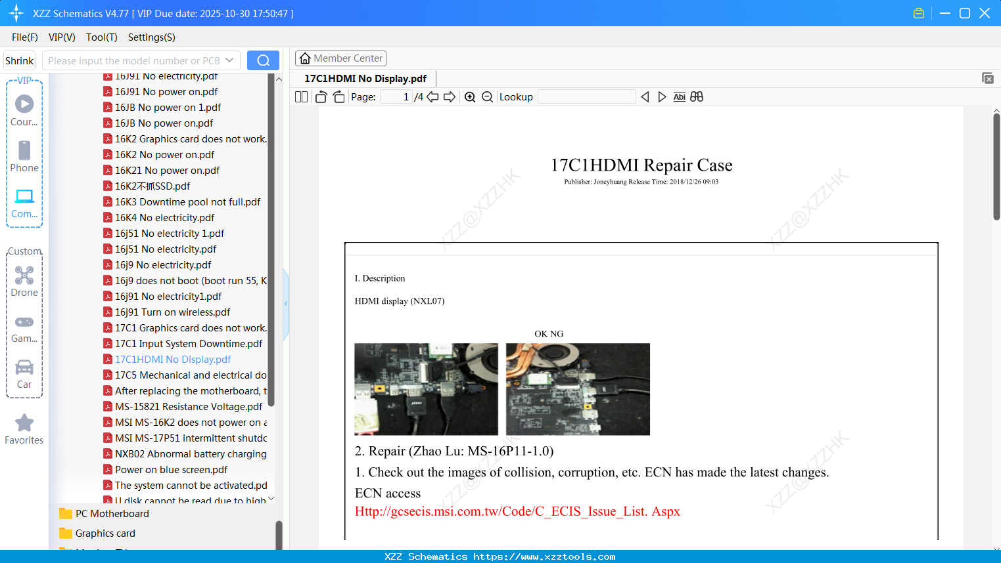Screen dimensions: 1001x563
Task: Click the blue search button
Action: (263, 60)
